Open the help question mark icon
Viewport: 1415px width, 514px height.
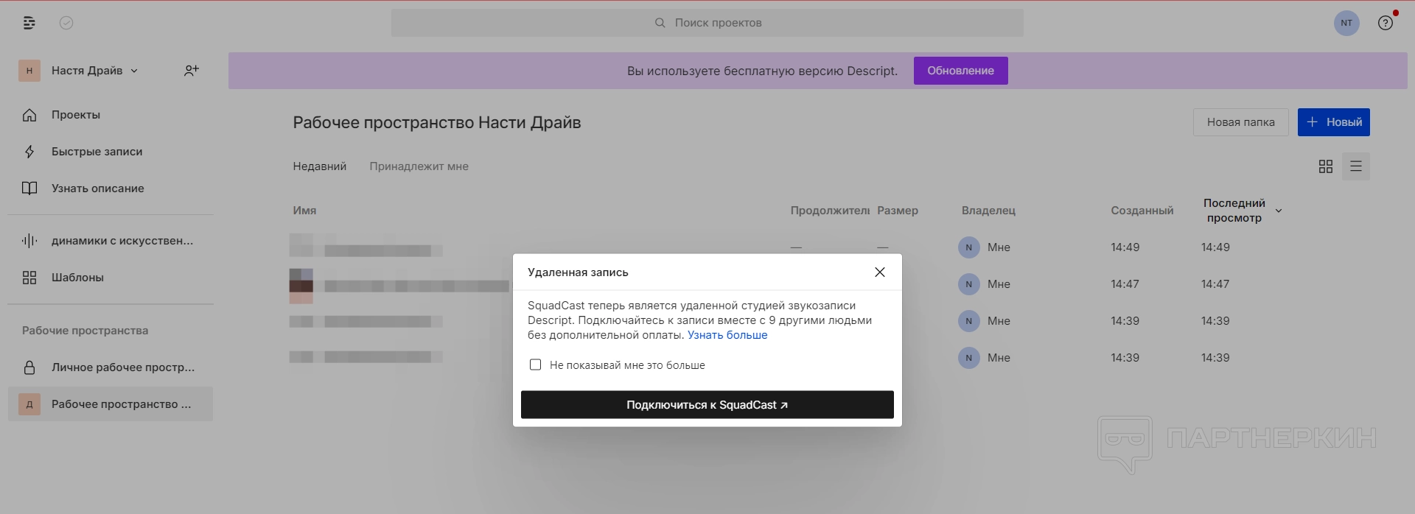tap(1386, 23)
